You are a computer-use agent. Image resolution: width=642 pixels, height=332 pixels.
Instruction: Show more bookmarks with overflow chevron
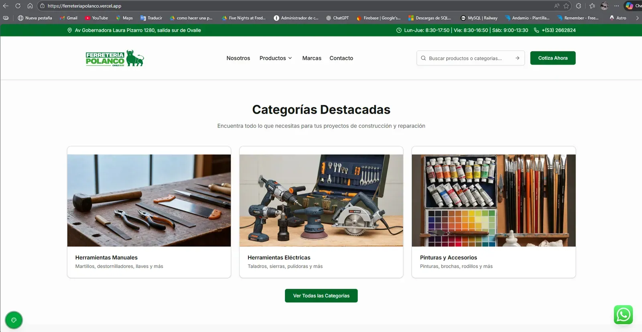[637, 18]
